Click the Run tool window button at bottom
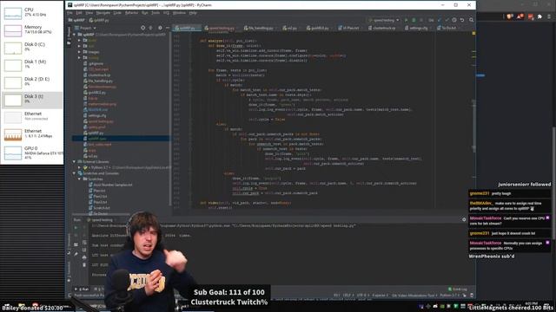556x312 pixels. [83, 289]
